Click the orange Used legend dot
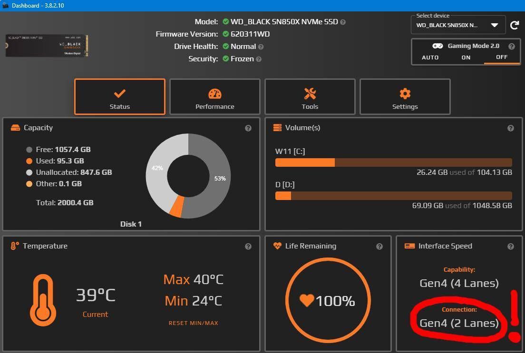This screenshot has width=525, height=353. click(29, 161)
